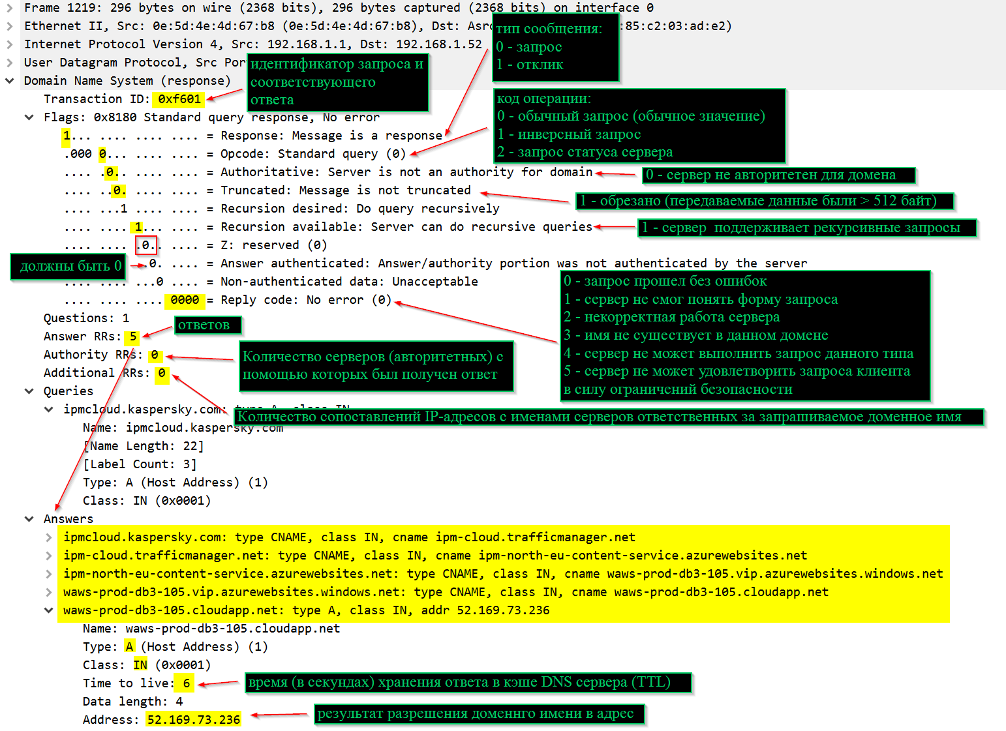Viewport: 1006px width, 731px height.
Task: Select answer Type: A (Host Address) row
Action: 175,647
